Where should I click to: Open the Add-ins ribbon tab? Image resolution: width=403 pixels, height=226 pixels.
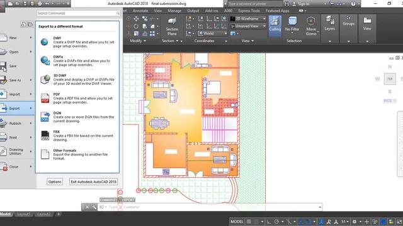[x=212, y=11]
